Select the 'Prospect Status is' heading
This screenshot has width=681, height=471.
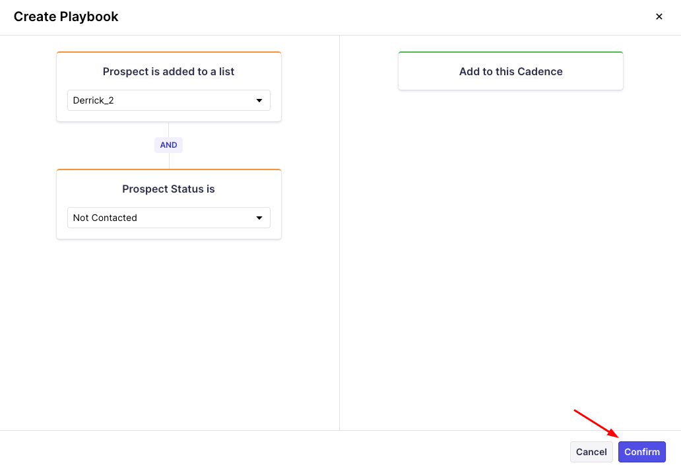coord(168,189)
